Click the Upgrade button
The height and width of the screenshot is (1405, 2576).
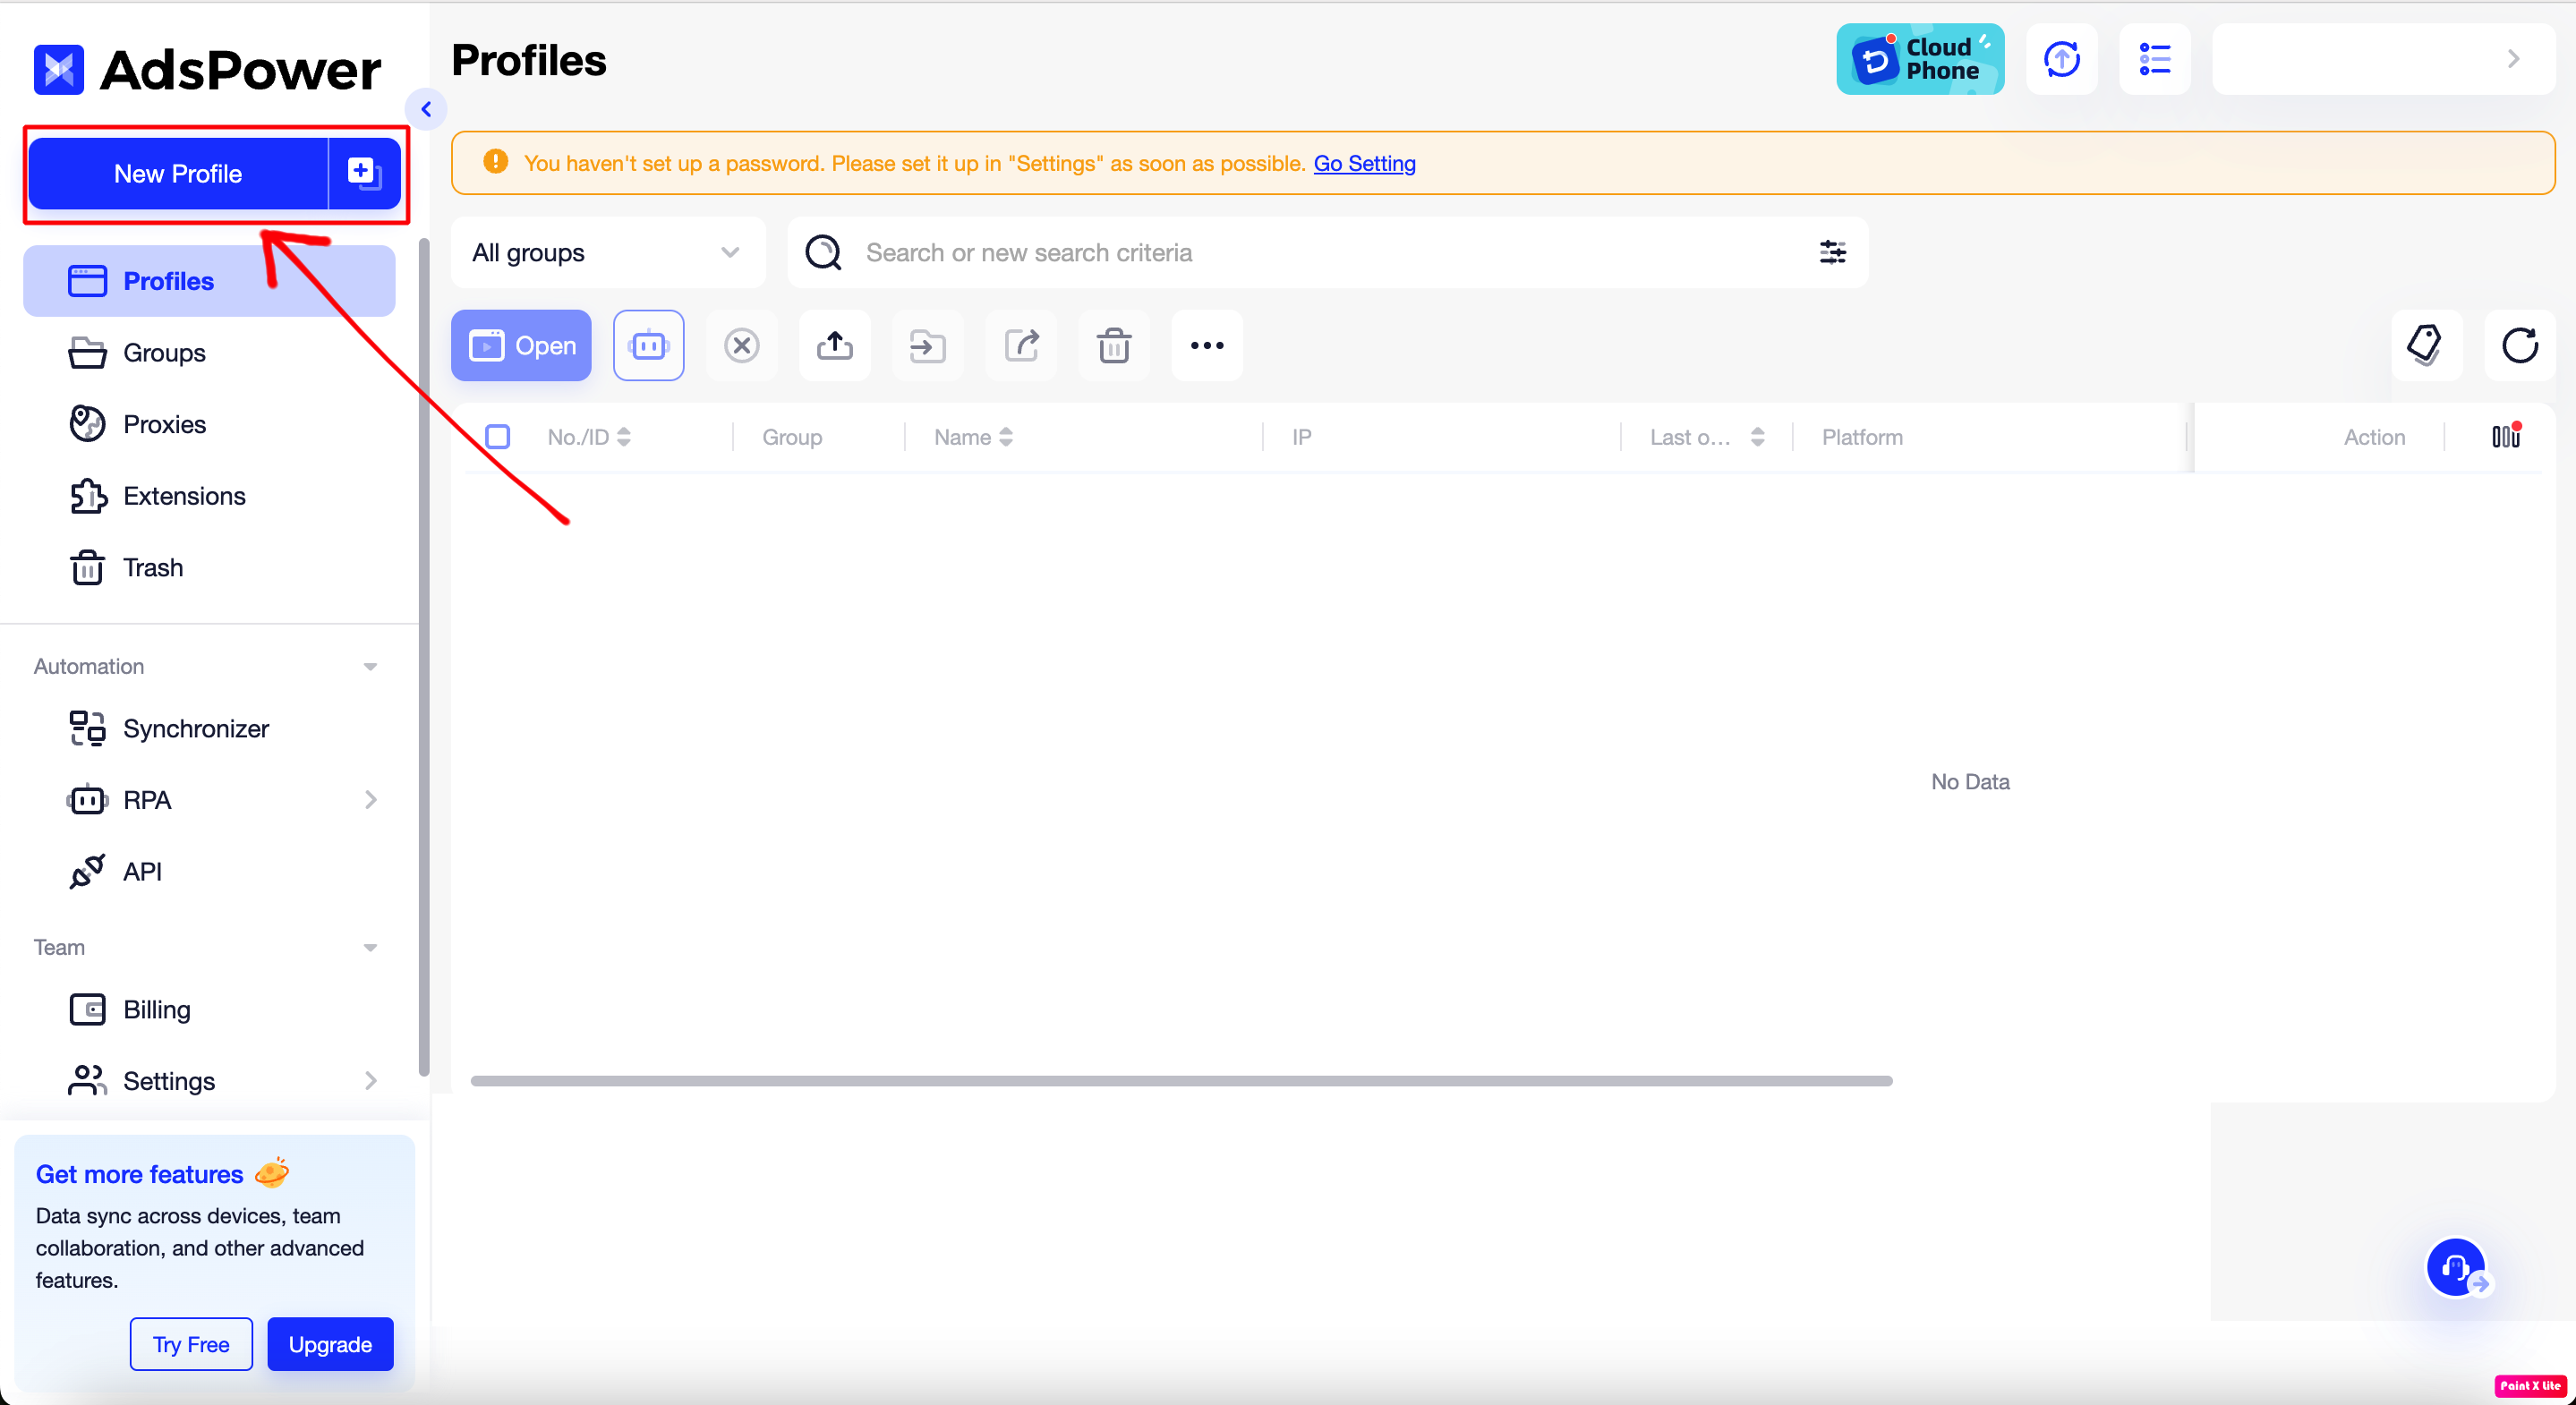[x=330, y=1344]
